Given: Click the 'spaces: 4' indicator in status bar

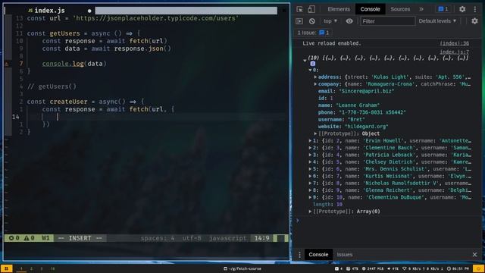Looking at the screenshot, I should coord(158,238).
